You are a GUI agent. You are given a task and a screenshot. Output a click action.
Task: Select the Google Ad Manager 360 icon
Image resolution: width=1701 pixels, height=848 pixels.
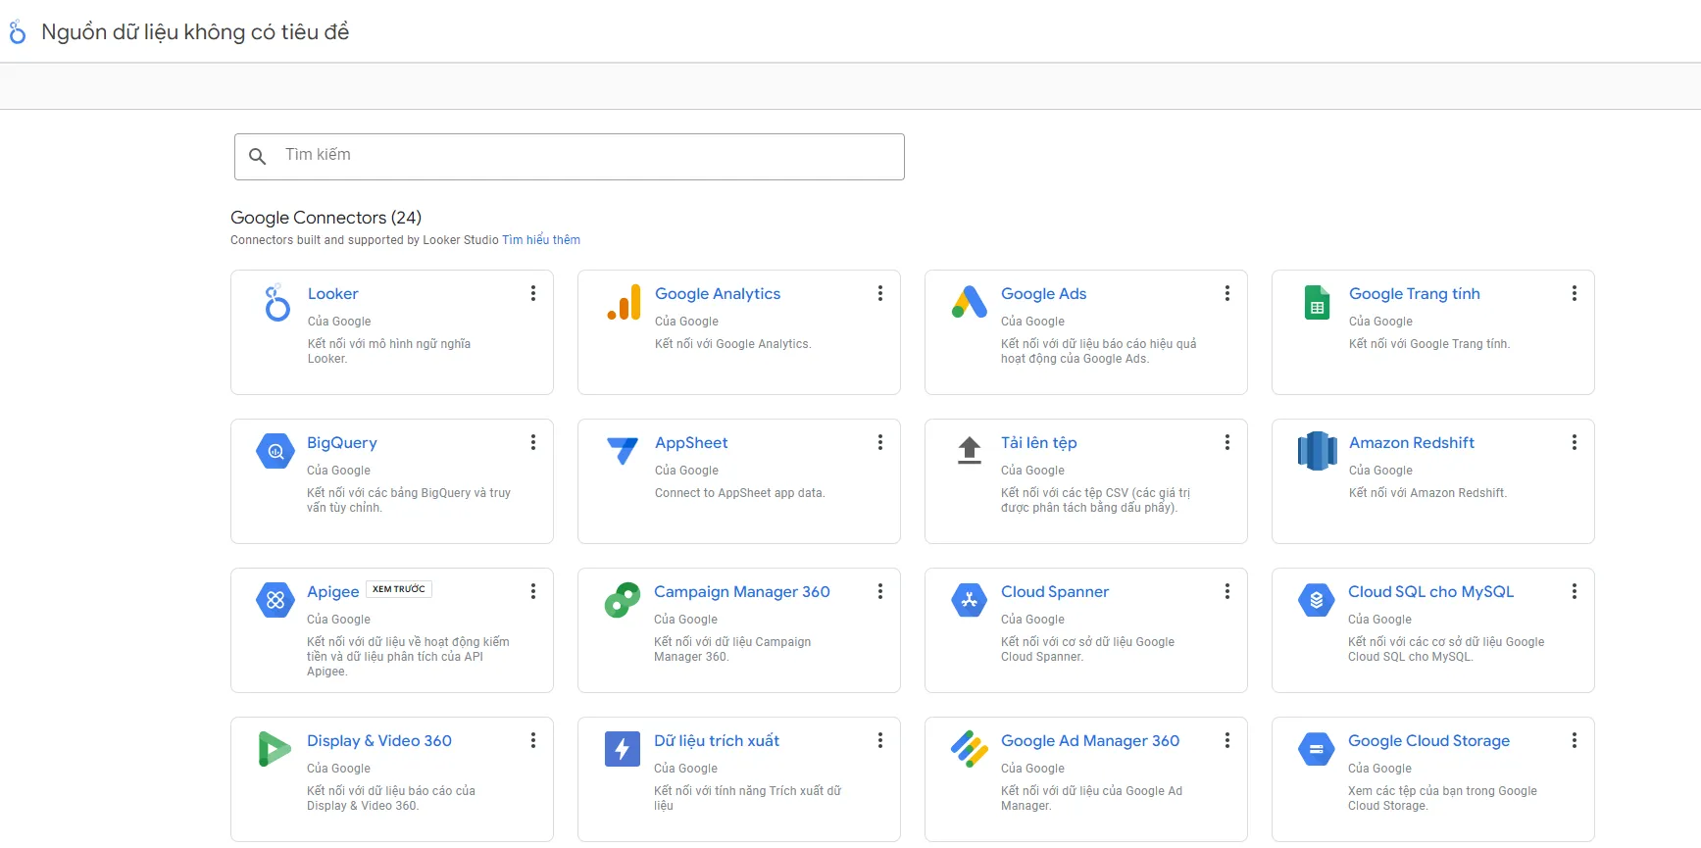coord(970,749)
